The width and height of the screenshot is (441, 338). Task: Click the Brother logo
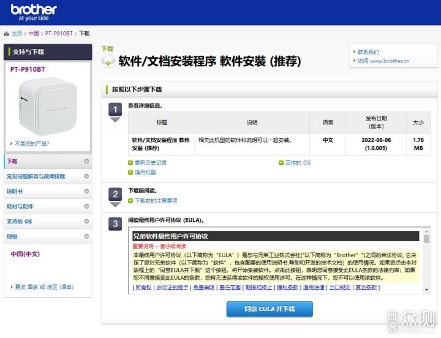34,12
